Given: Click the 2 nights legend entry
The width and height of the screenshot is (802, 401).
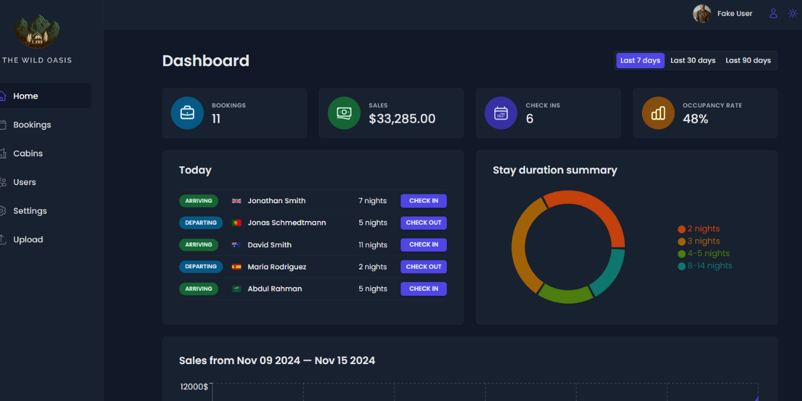Looking at the screenshot, I should (x=699, y=229).
